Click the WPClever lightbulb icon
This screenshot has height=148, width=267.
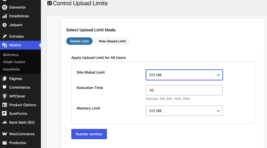coord(5,96)
